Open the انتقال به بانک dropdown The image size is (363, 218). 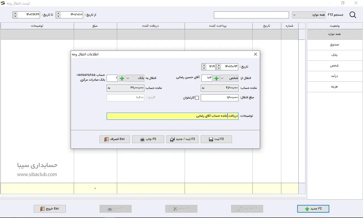(x=135, y=78)
